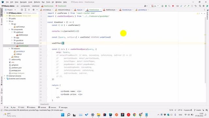The image size is (209, 118).
Task: Collapse the RTKQuery-demo root node
Action: (5, 13)
